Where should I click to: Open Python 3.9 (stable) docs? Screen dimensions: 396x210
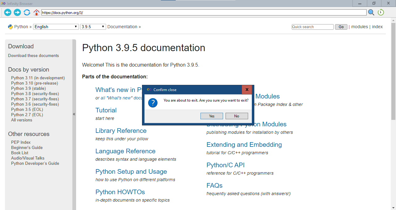(x=28, y=89)
